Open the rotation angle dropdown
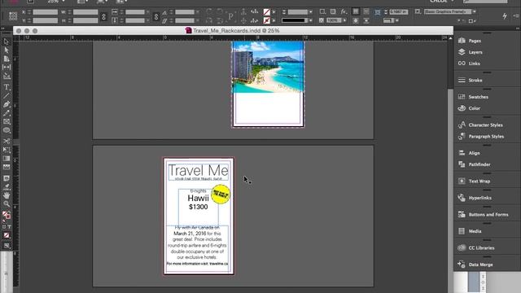The width and height of the screenshot is (521, 293). point(198,12)
